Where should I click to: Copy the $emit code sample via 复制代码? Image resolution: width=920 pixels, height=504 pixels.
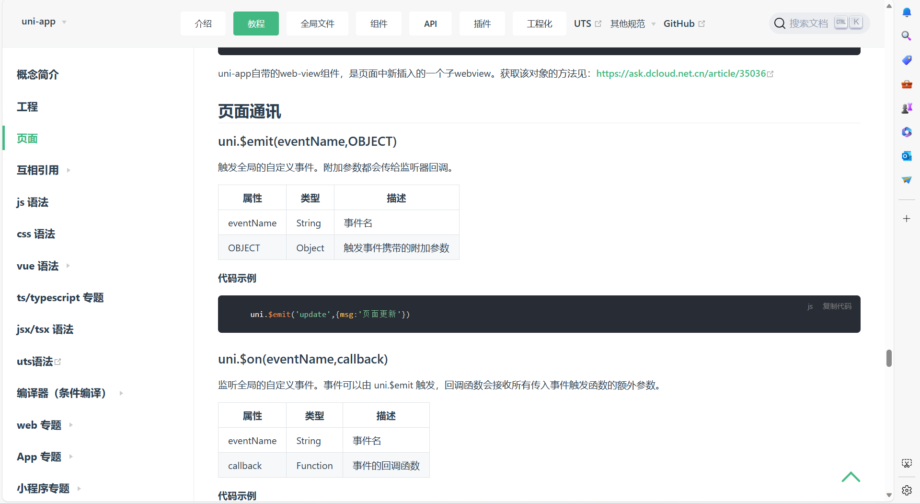click(x=837, y=306)
